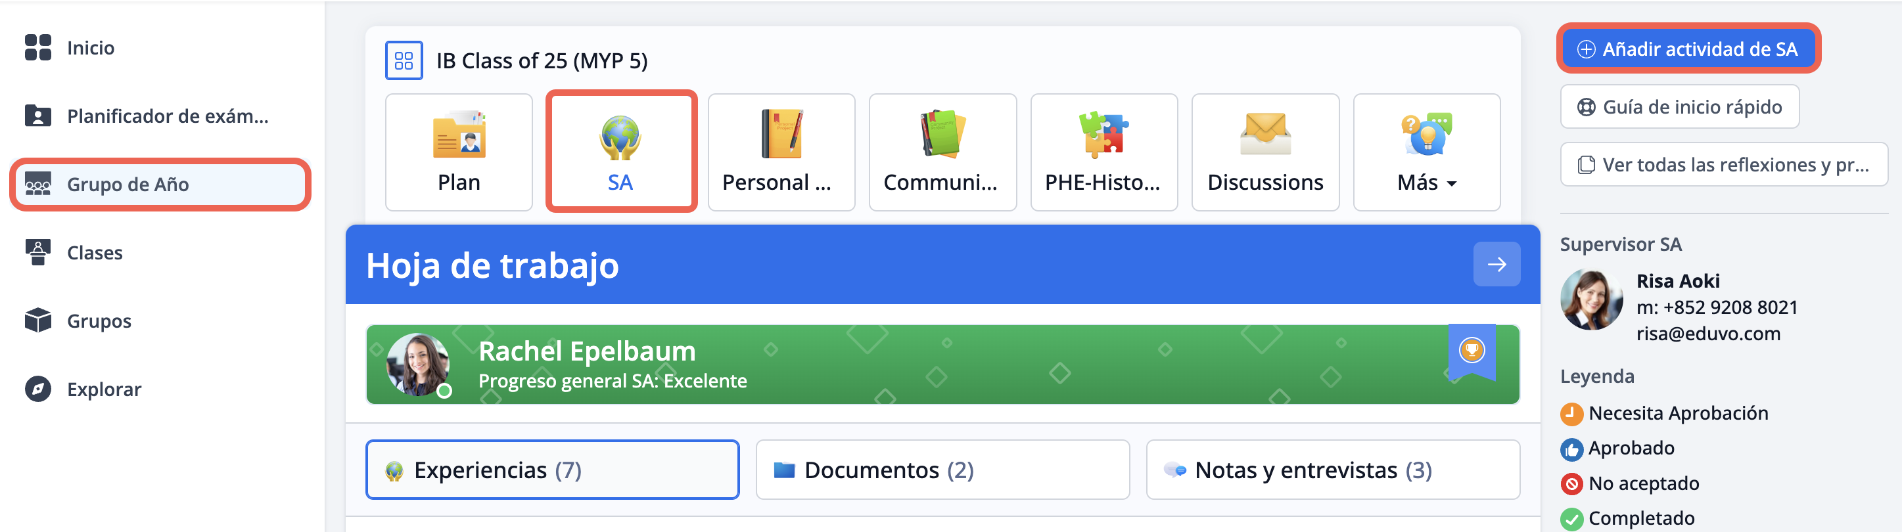Switch to Documentos (2) tab
Image resolution: width=1902 pixels, height=532 pixels.
pos(942,470)
